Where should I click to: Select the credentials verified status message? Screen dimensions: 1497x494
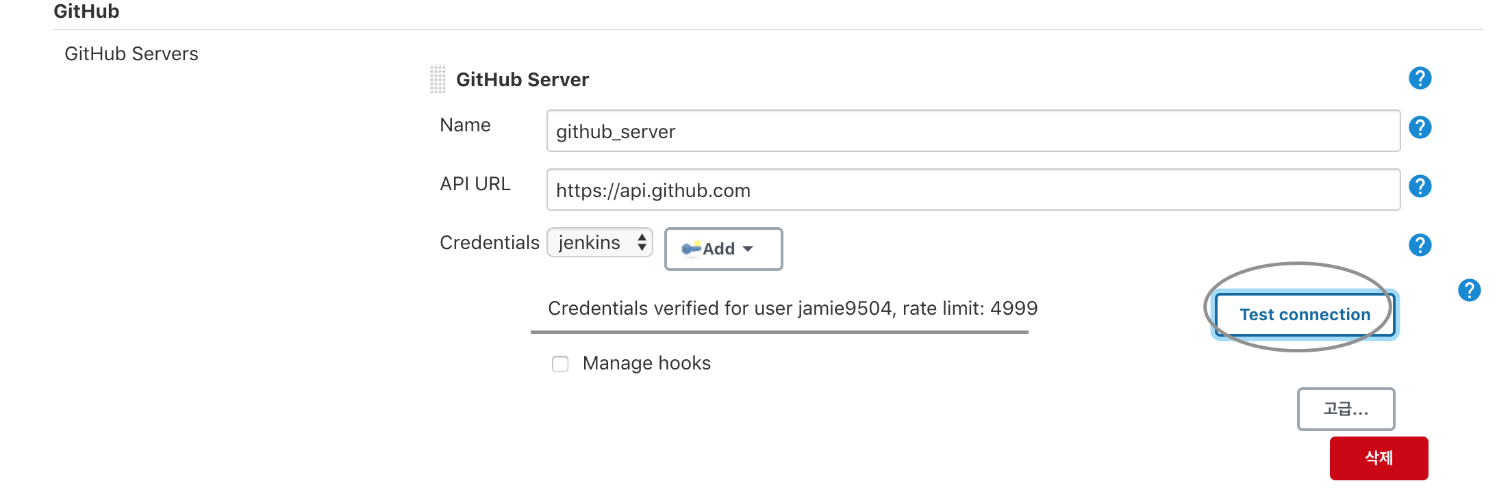click(x=792, y=309)
